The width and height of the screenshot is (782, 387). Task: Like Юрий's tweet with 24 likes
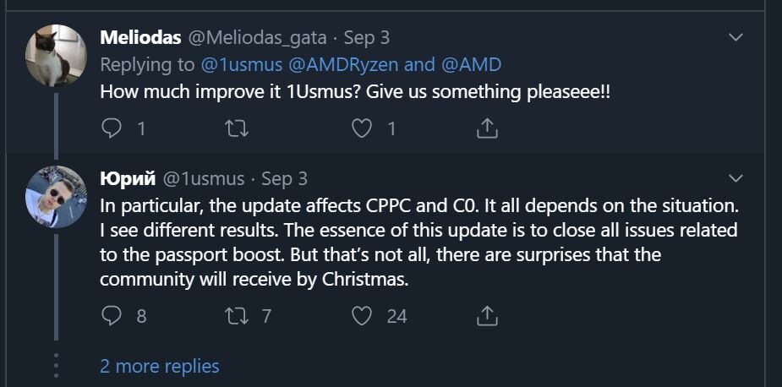click(x=362, y=316)
